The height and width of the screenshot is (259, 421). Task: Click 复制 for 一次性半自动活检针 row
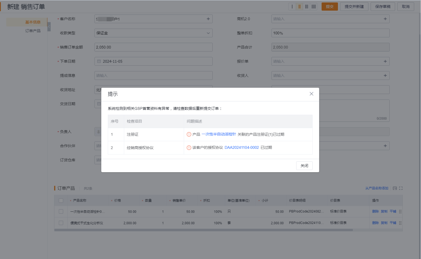coord(384,211)
